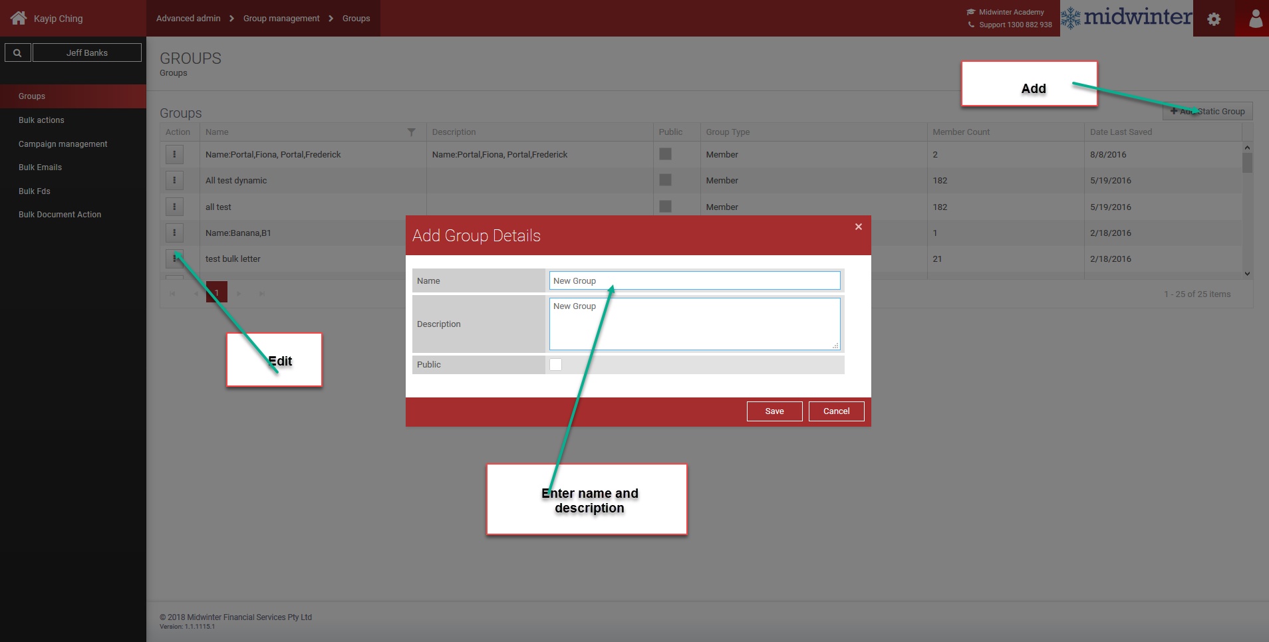The image size is (1269, 642).
Task: Click the filter icon in Name column
Action: 411,132
